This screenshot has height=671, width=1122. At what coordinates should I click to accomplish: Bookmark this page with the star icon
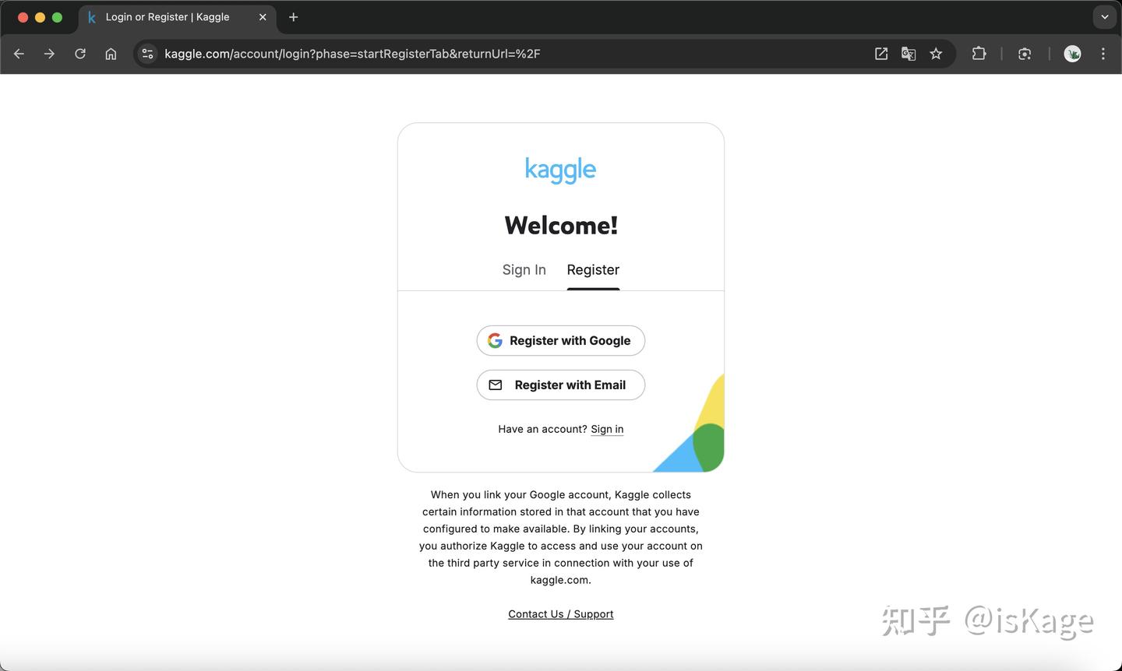(x=936, y=54)
